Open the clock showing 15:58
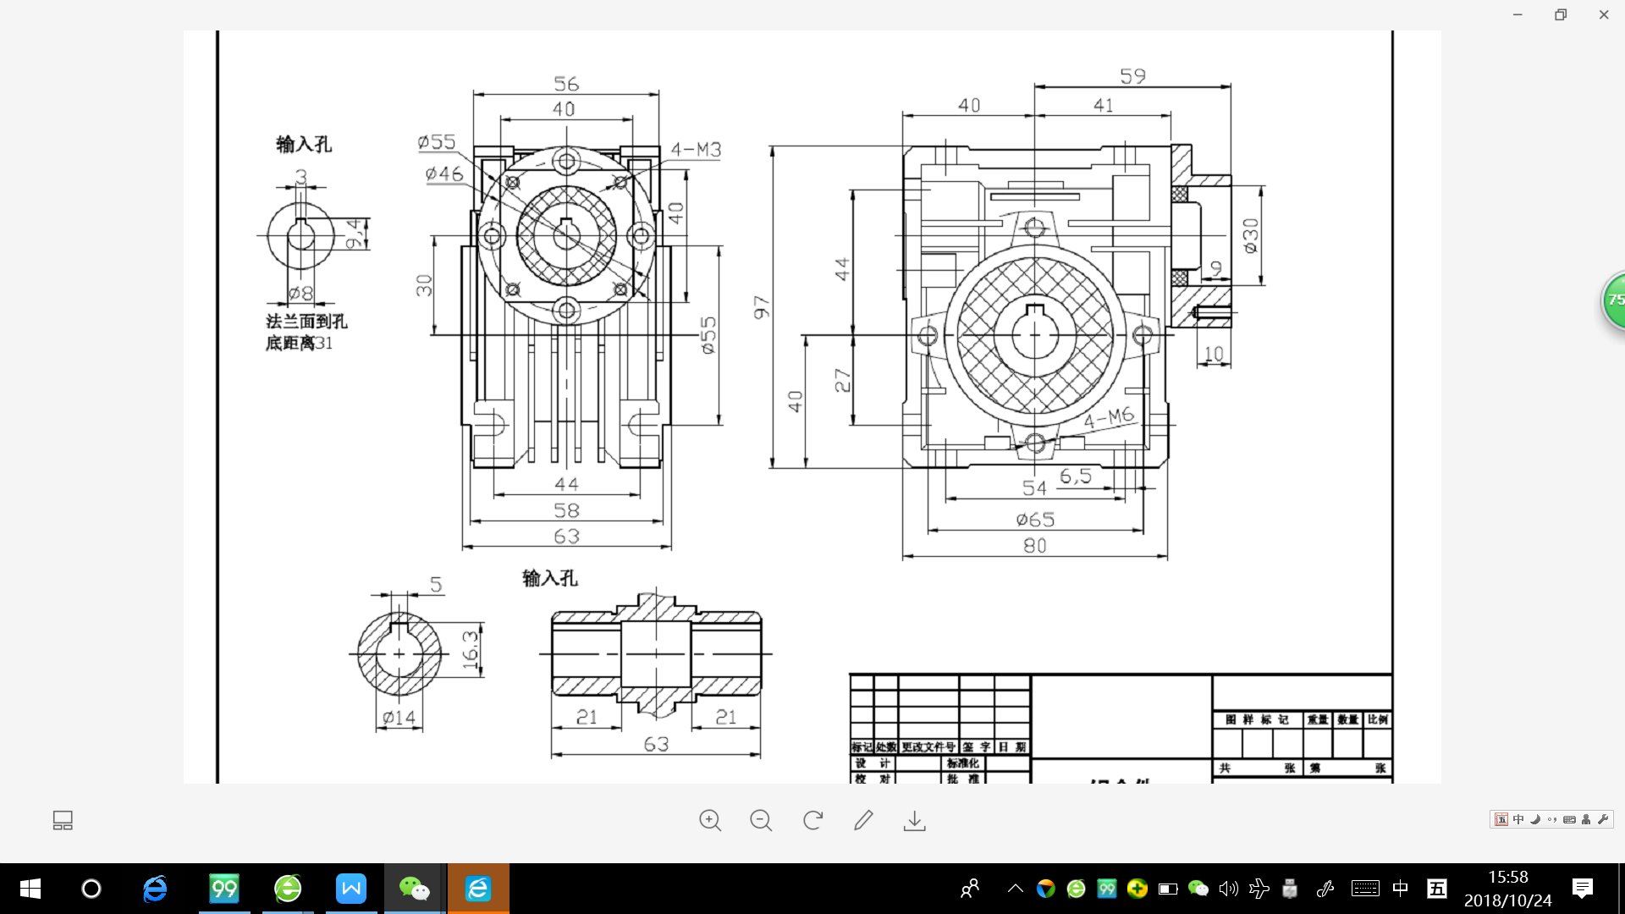The width and height of the screenshot is (1625, 914). (x=1507, y=889)
